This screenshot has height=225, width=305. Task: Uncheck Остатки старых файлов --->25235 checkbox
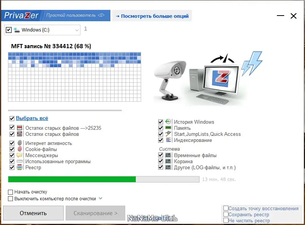12,127
